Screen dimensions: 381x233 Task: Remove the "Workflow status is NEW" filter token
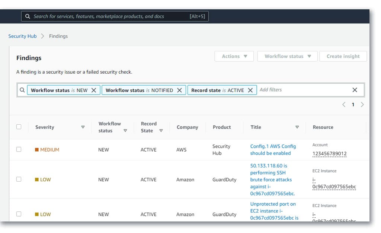tap(94, 90)
